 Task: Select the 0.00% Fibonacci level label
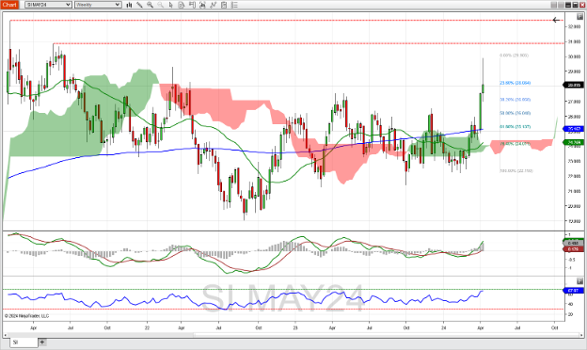(514, 56)
